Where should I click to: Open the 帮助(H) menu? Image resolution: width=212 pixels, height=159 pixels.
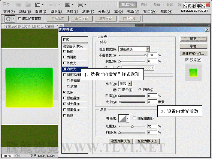click(x=166, y=12)
